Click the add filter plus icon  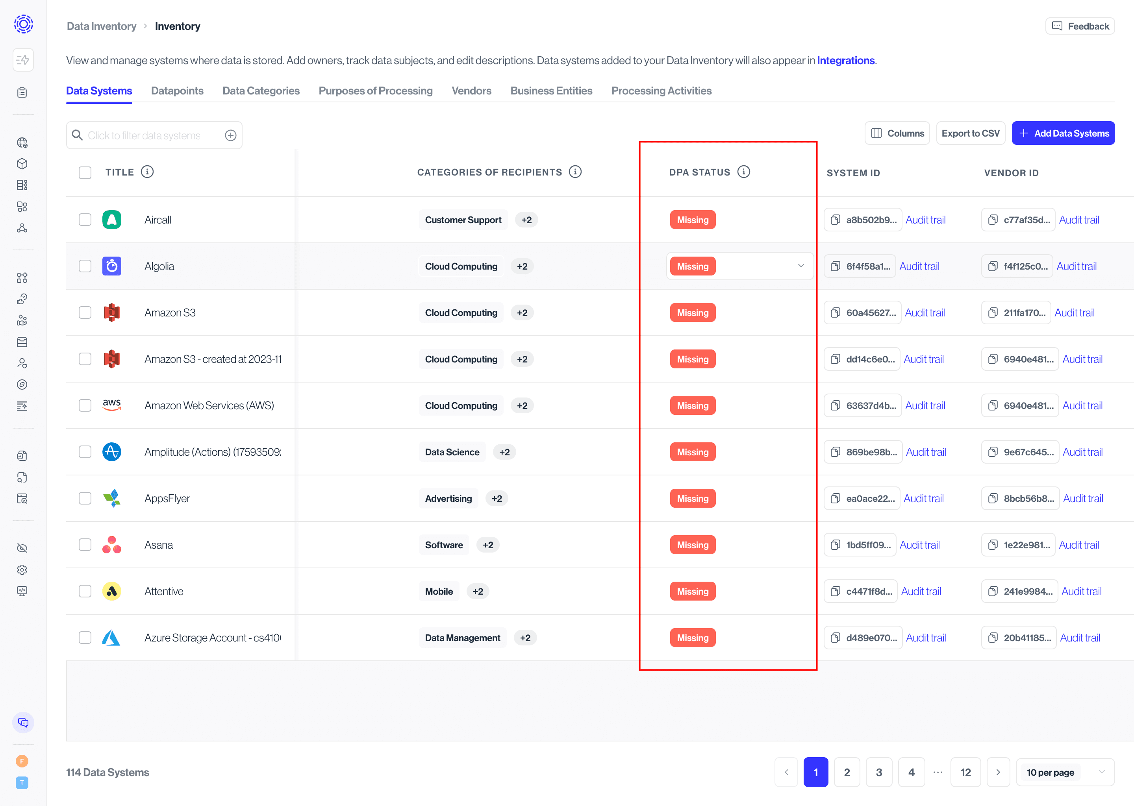point(230,135)
